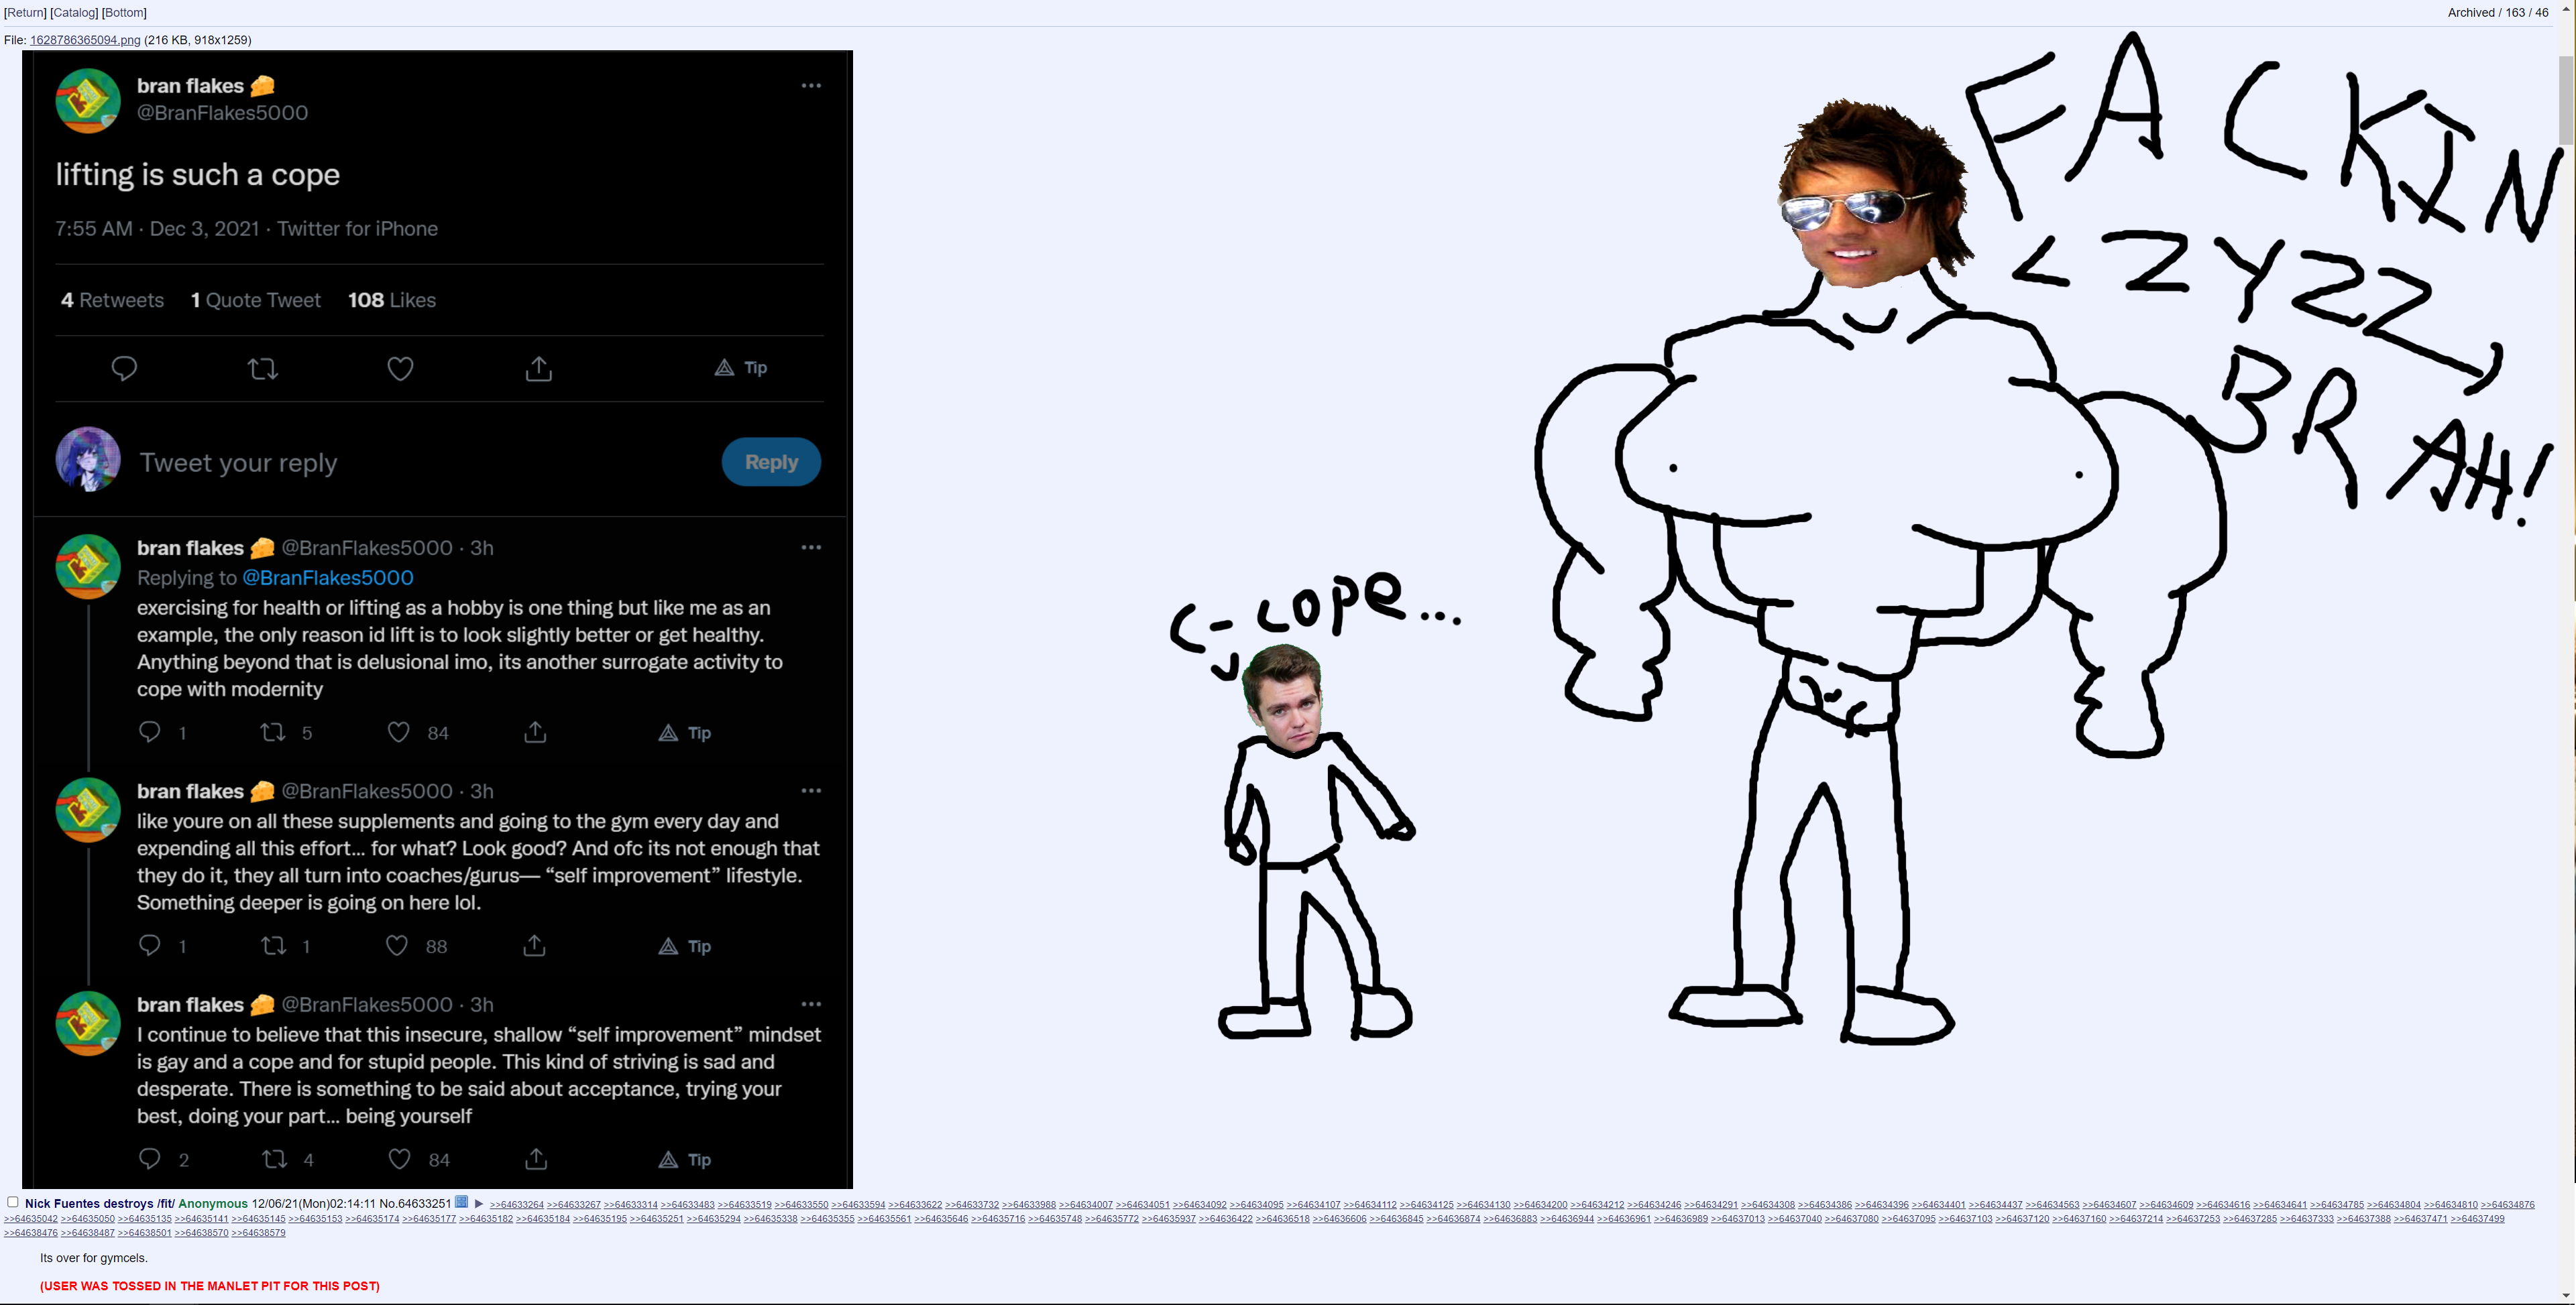Click the Return link

(25, 13)
